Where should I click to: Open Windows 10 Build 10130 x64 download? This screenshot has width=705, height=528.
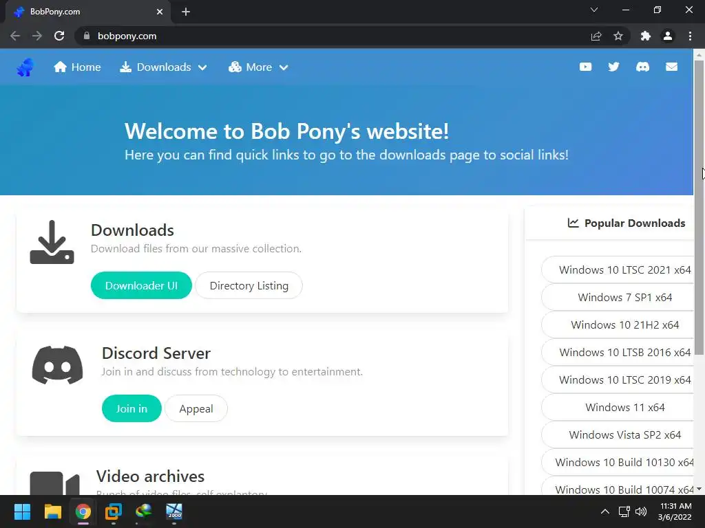coord(618,462)
